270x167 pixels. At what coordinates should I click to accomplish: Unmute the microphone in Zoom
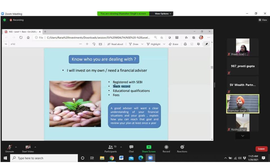(10, 147)
